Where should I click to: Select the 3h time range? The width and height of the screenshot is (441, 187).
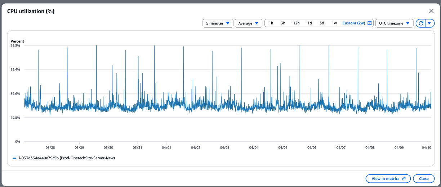pos(283,23)
